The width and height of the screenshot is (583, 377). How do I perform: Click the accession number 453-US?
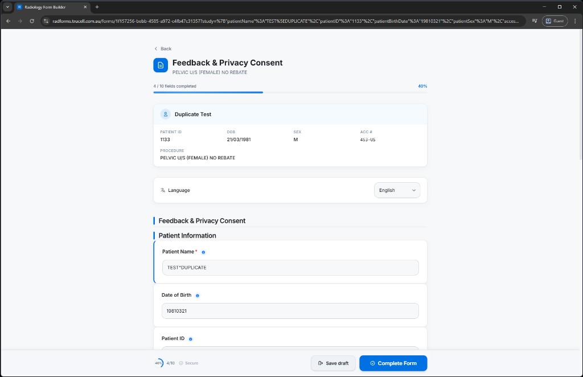[x=368, y=140]
